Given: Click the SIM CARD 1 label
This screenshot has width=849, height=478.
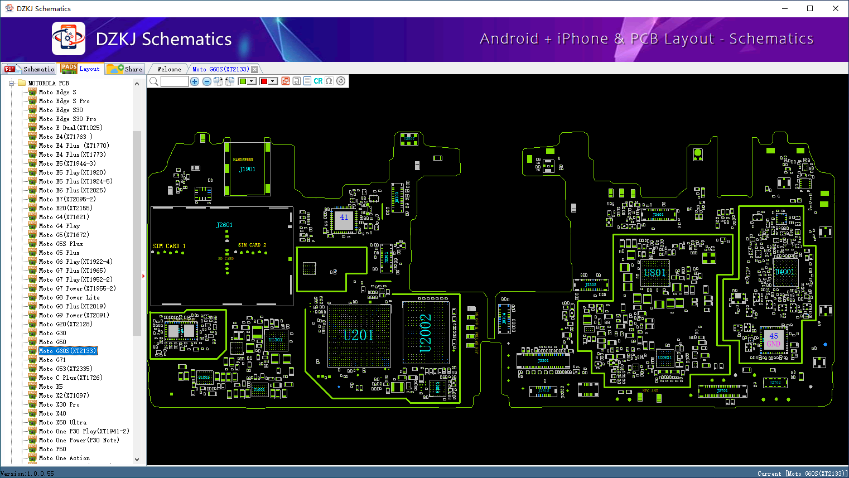Looking at the screenshot, I should (169, 246).
